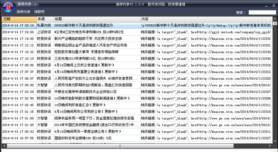Select the row 2014年中国已发政策性金融债
Viewport: 278px width, 152px height.
137,125
